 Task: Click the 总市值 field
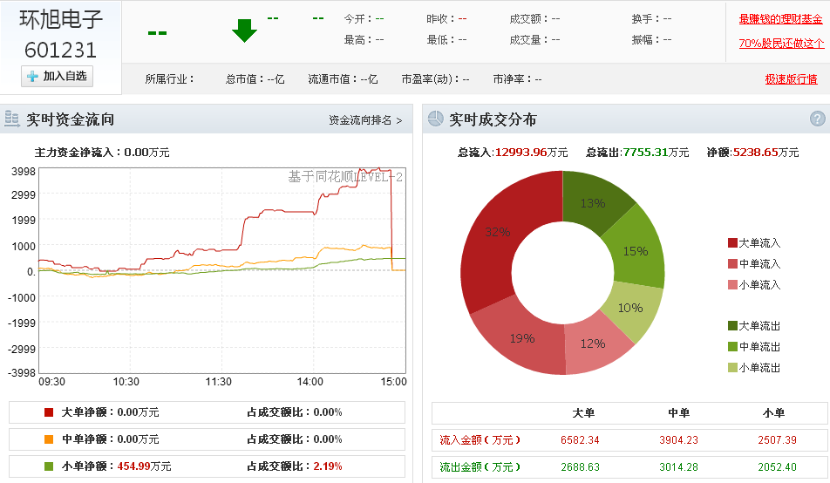pos(255,79)
